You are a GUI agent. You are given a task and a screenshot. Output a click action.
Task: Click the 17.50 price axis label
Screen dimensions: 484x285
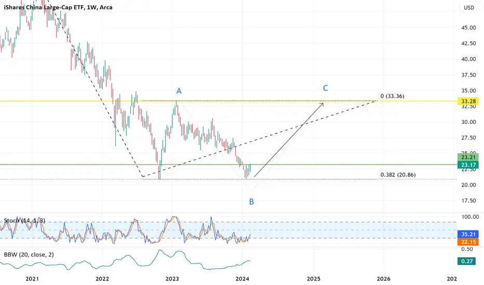coord(468,201)
